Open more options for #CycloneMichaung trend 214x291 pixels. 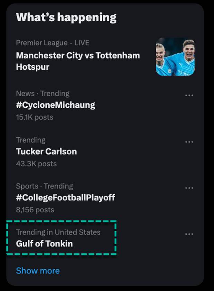(189, 95)
